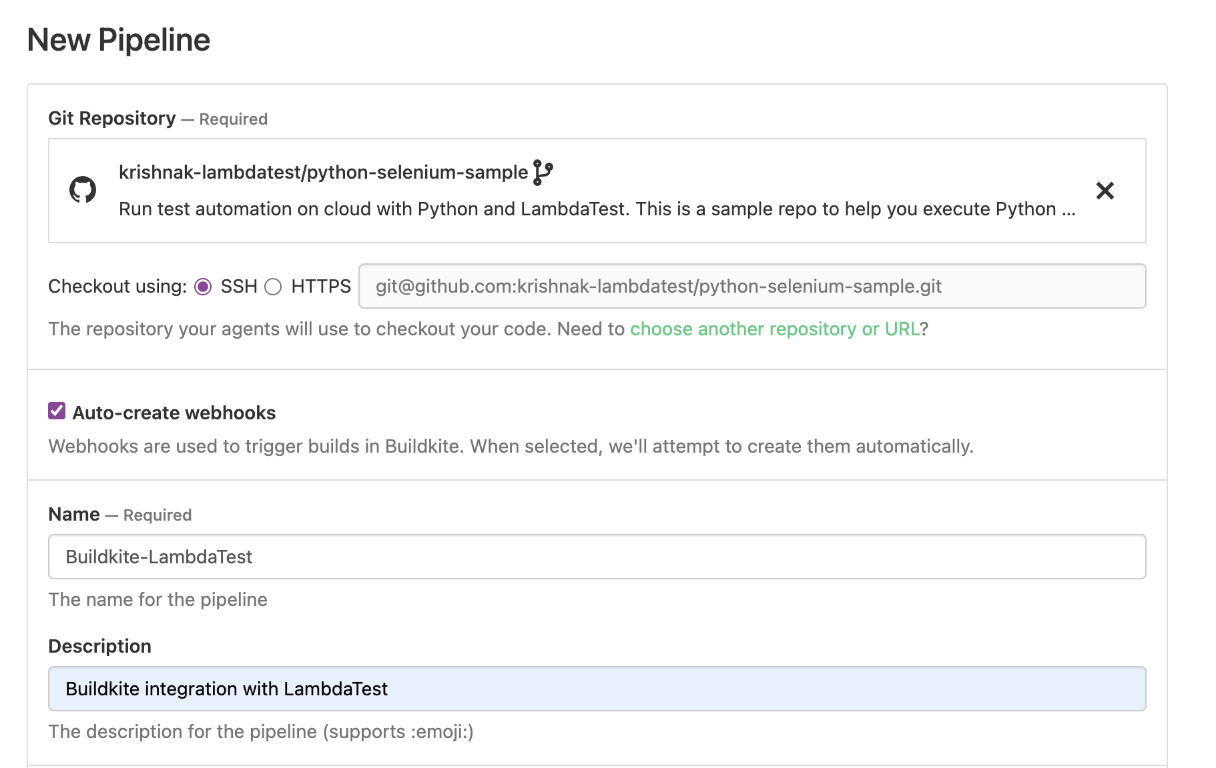This screenshot has width=1216, height=768.
Task: Focus the Description input field
Action: (x=594, y=689)
